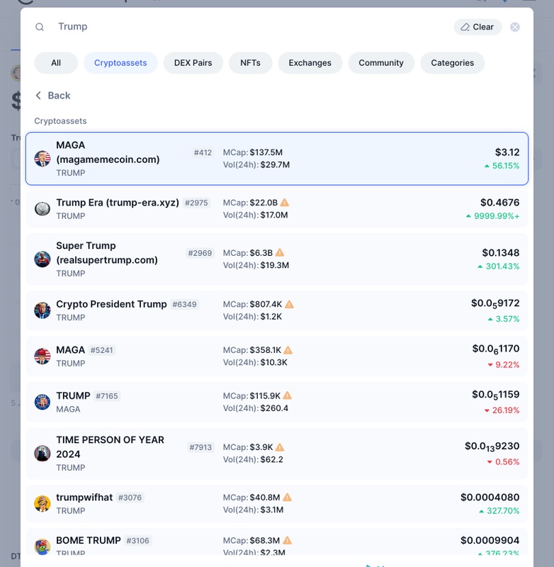Click rank badge #2975

tap(196, 203)
